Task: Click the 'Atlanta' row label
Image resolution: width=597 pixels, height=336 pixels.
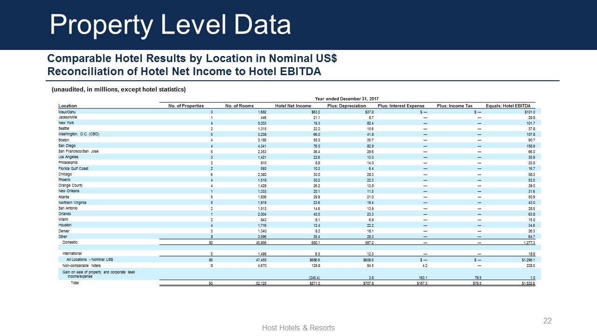Action: pos(64,196)
